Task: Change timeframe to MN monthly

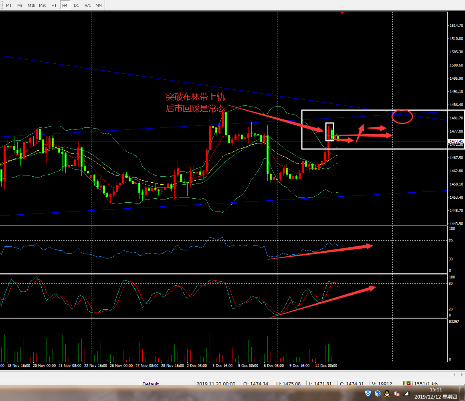Action: tap(99, 5)
